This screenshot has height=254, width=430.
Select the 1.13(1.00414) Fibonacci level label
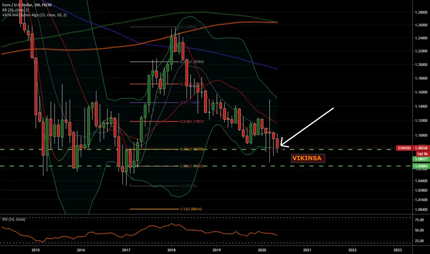pos(191,209)
